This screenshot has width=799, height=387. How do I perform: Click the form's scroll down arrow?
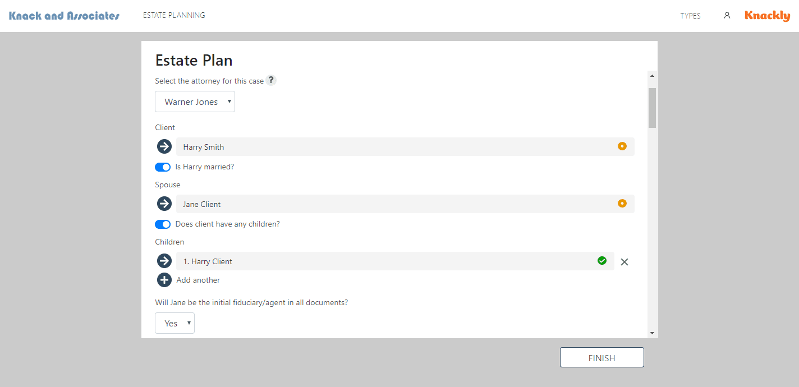652,333
